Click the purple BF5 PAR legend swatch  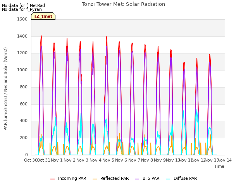137,179
